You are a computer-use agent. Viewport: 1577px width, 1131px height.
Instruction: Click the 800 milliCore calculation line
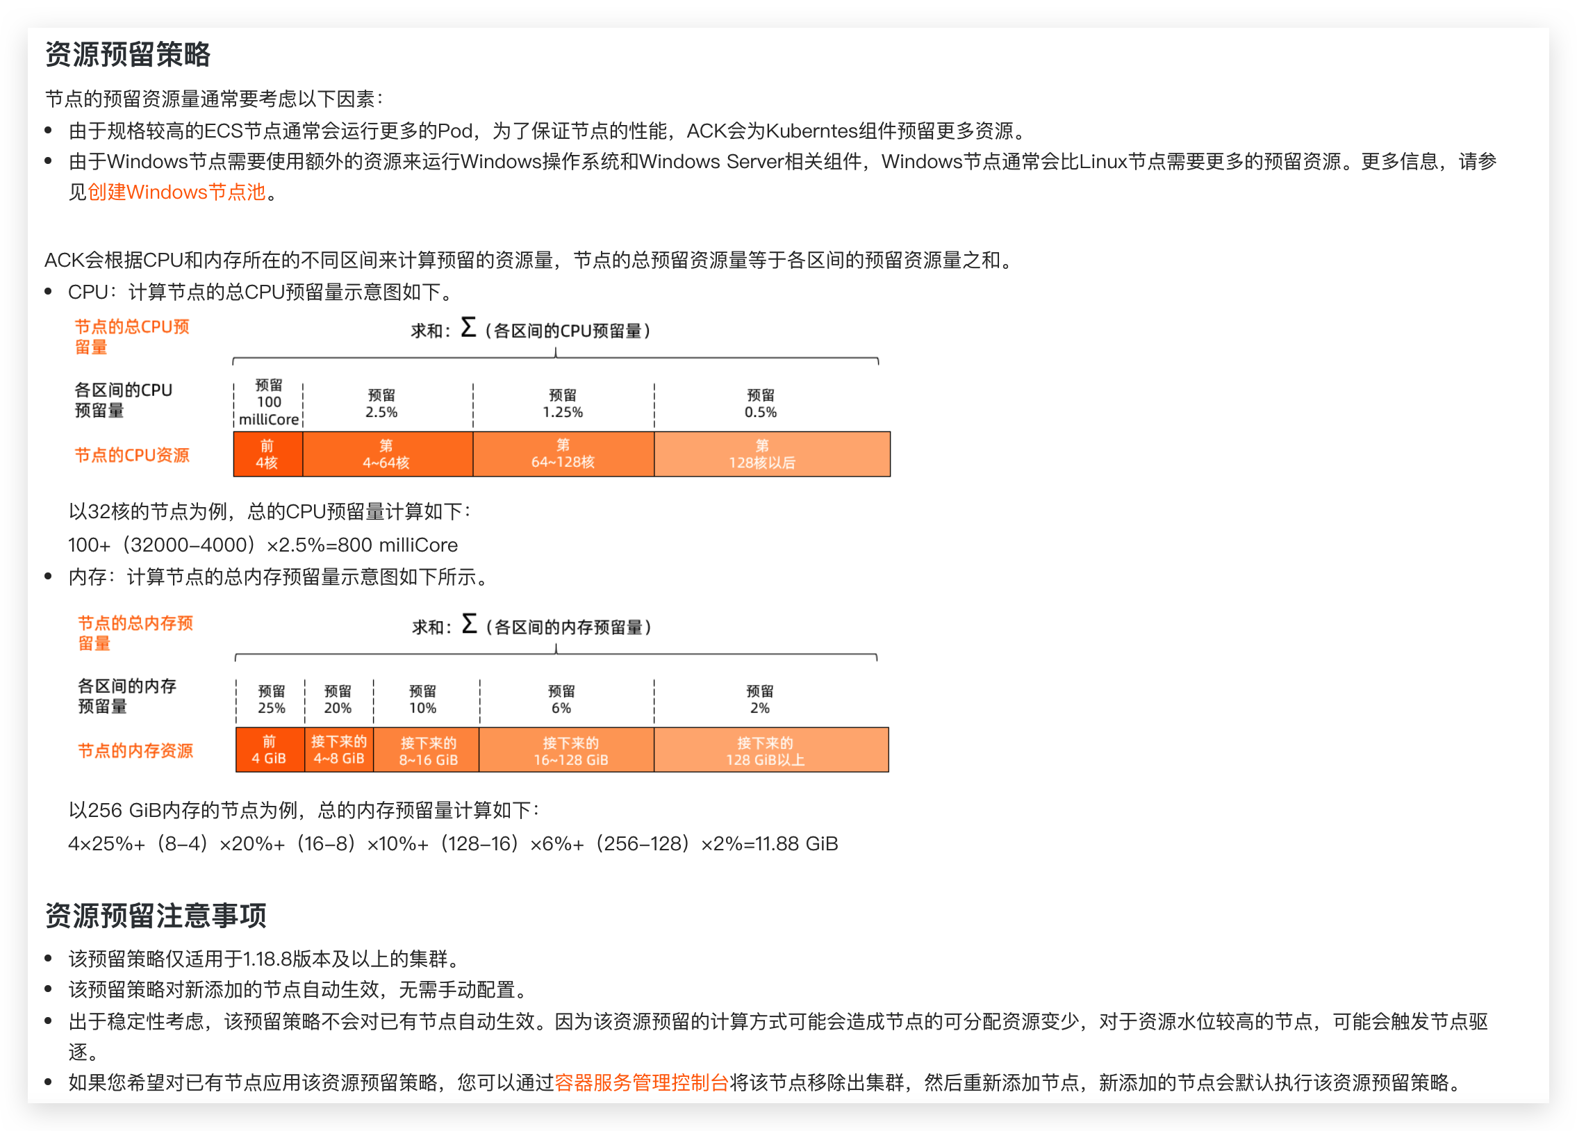pos(263,545)
